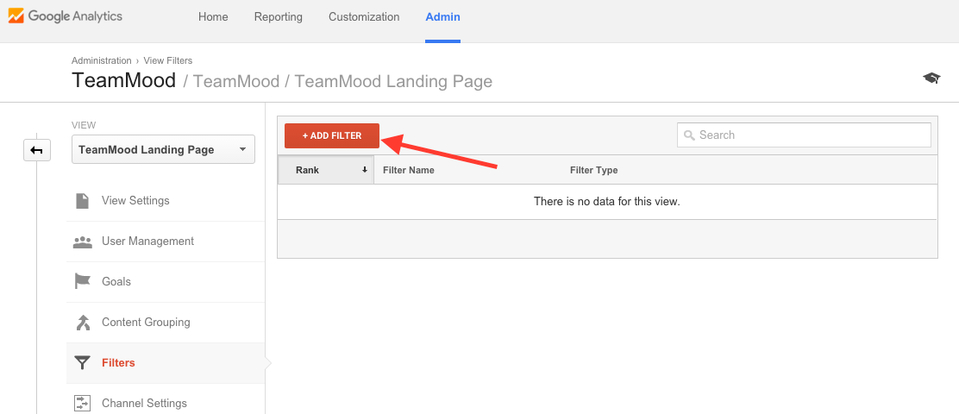
Task: Switch to the Reporting tab
Action: point(279,17)
